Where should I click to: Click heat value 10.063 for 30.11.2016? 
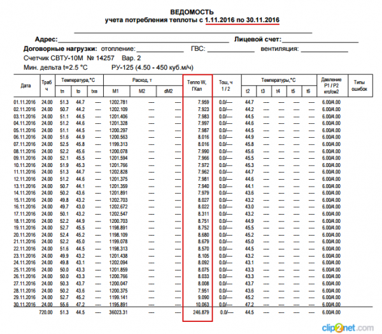coord(202,304)
